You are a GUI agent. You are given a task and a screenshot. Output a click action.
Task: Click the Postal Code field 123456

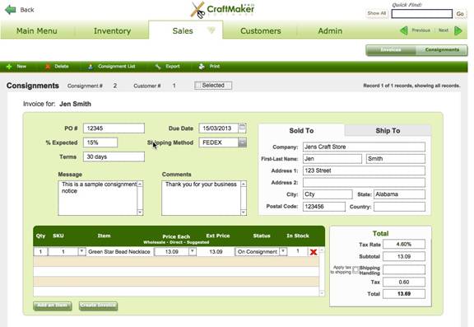tap(323, 207)
